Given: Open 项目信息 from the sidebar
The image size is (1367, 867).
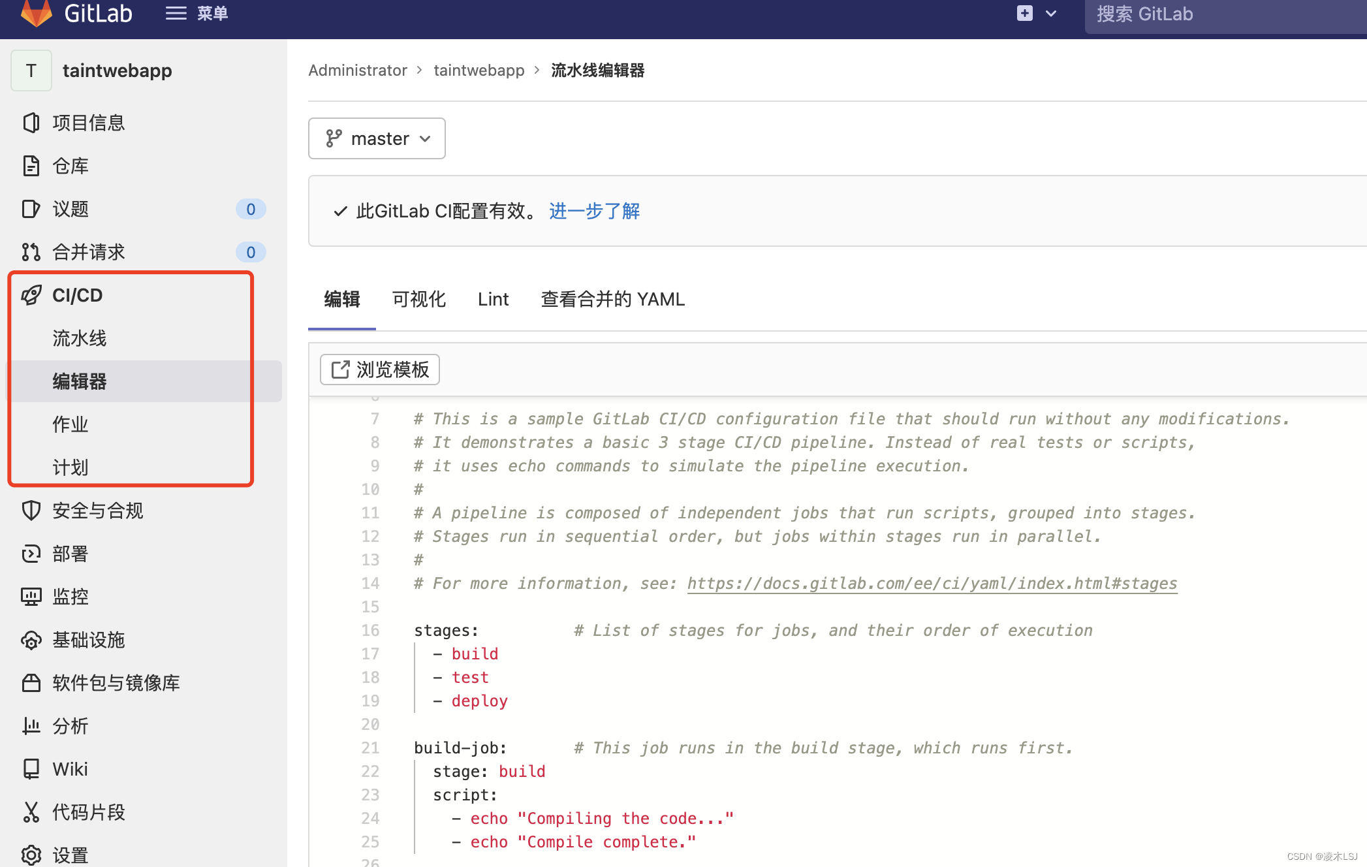Looking at the screenshot, I should coord(89,122).
